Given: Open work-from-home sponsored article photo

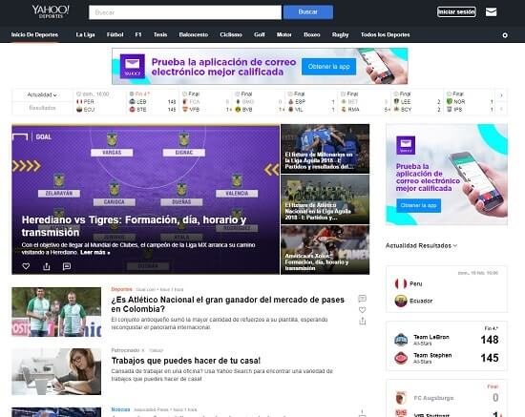Looking at the screenshot, I should pyautogui.click(x=56, y=371).
